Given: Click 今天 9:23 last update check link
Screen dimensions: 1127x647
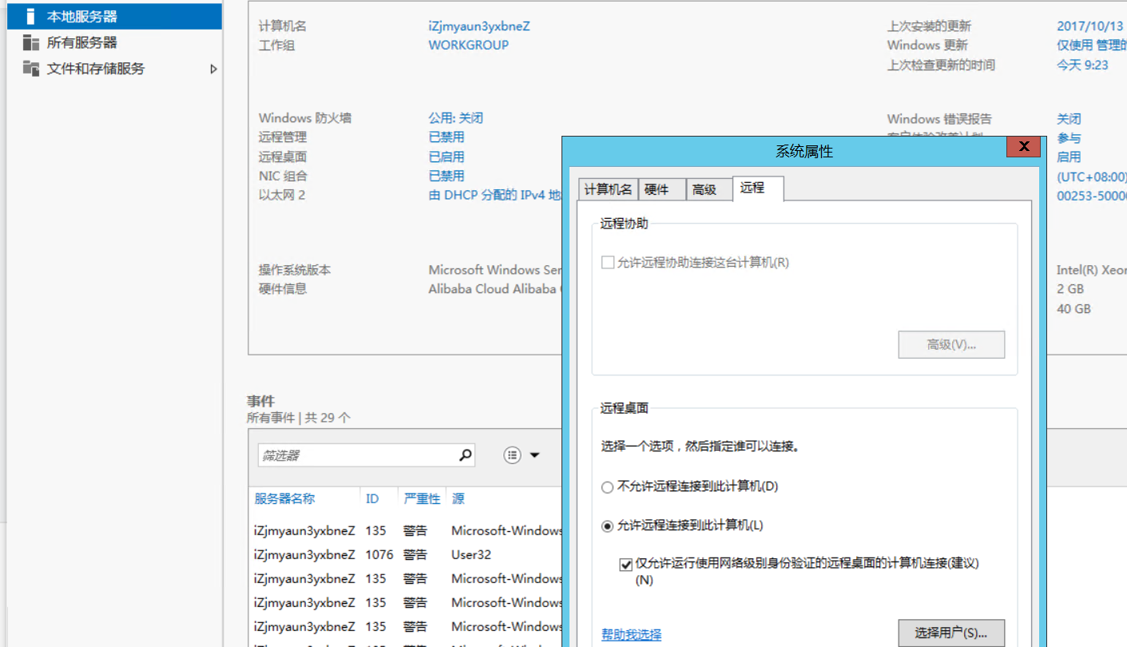Looking at the screenshot, I should 1082,65.
